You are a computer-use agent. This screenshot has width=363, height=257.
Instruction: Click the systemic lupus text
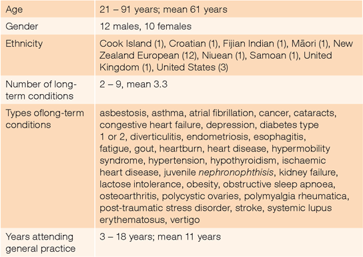300,208
